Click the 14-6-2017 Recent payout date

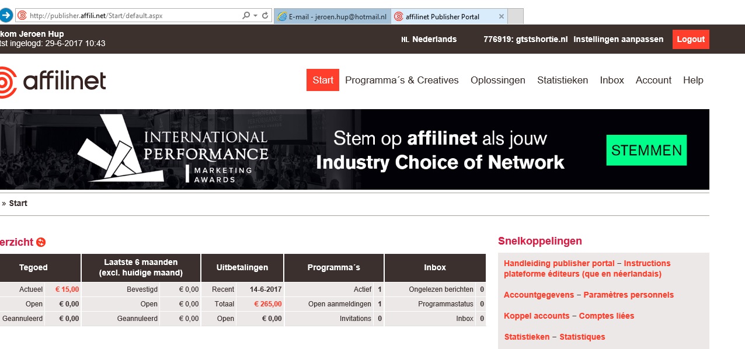(x=266, y=289)
